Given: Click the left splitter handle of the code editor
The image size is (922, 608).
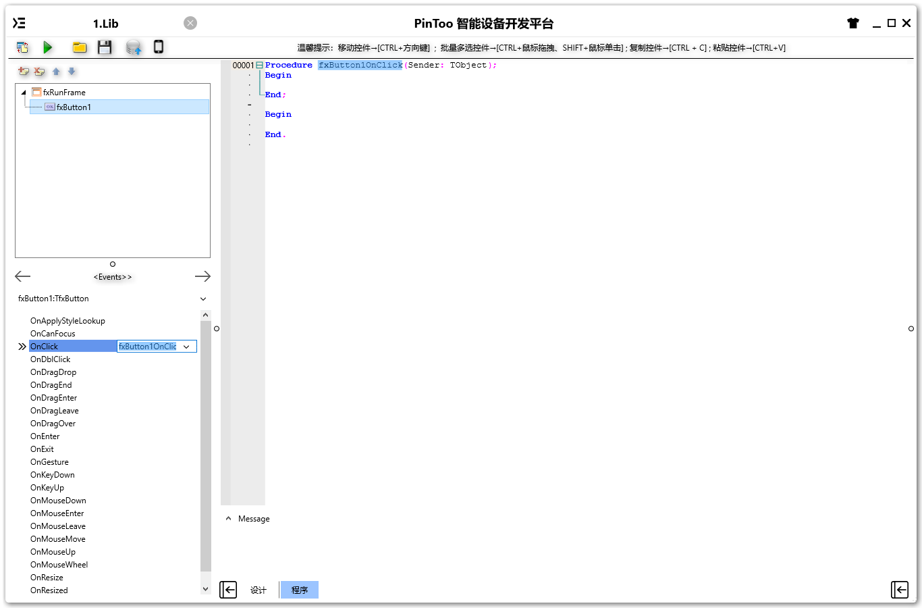Looking at the screenshot, I should 217,329.
